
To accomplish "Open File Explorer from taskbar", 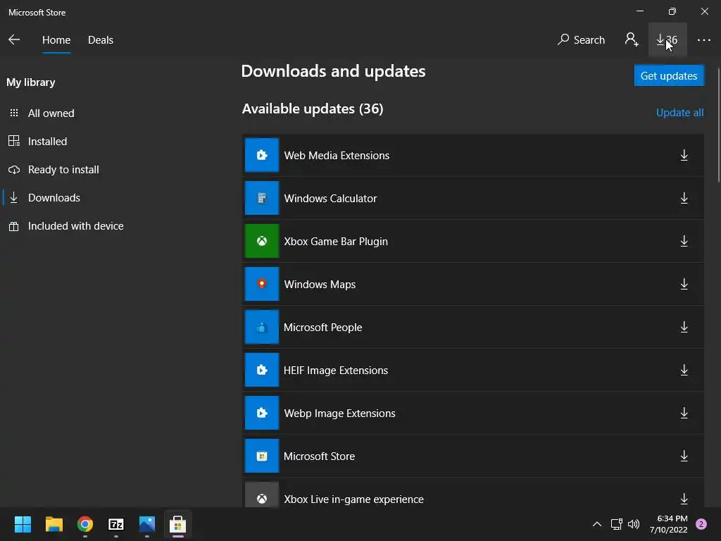I will pyautogui.click(x=54, y=524).
